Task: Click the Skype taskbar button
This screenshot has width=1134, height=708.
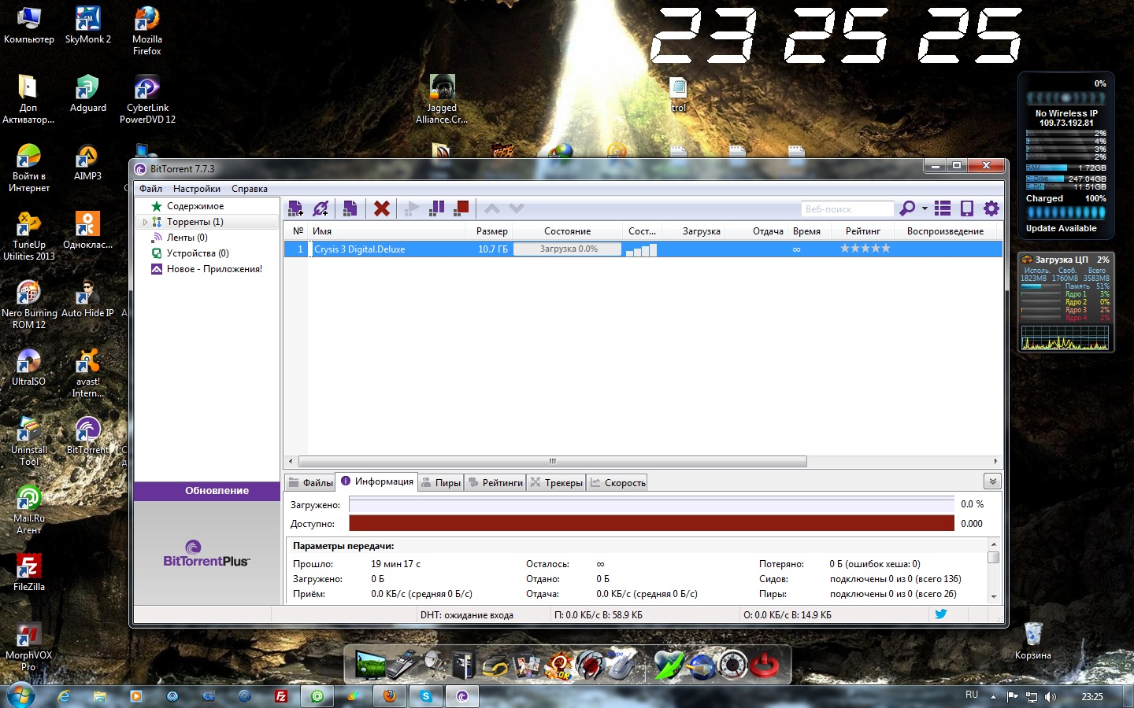Action: [x=426, y=696]
